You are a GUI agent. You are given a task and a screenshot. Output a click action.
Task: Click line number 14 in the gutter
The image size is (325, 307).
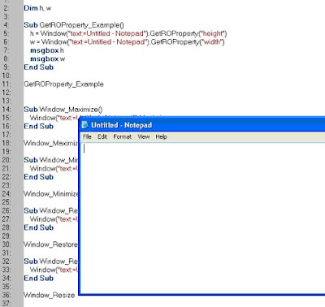[6, 110]
